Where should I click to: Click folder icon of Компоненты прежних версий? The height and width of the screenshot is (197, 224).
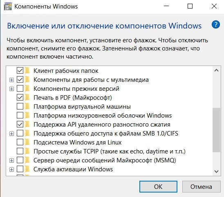(x=27, y=88)
